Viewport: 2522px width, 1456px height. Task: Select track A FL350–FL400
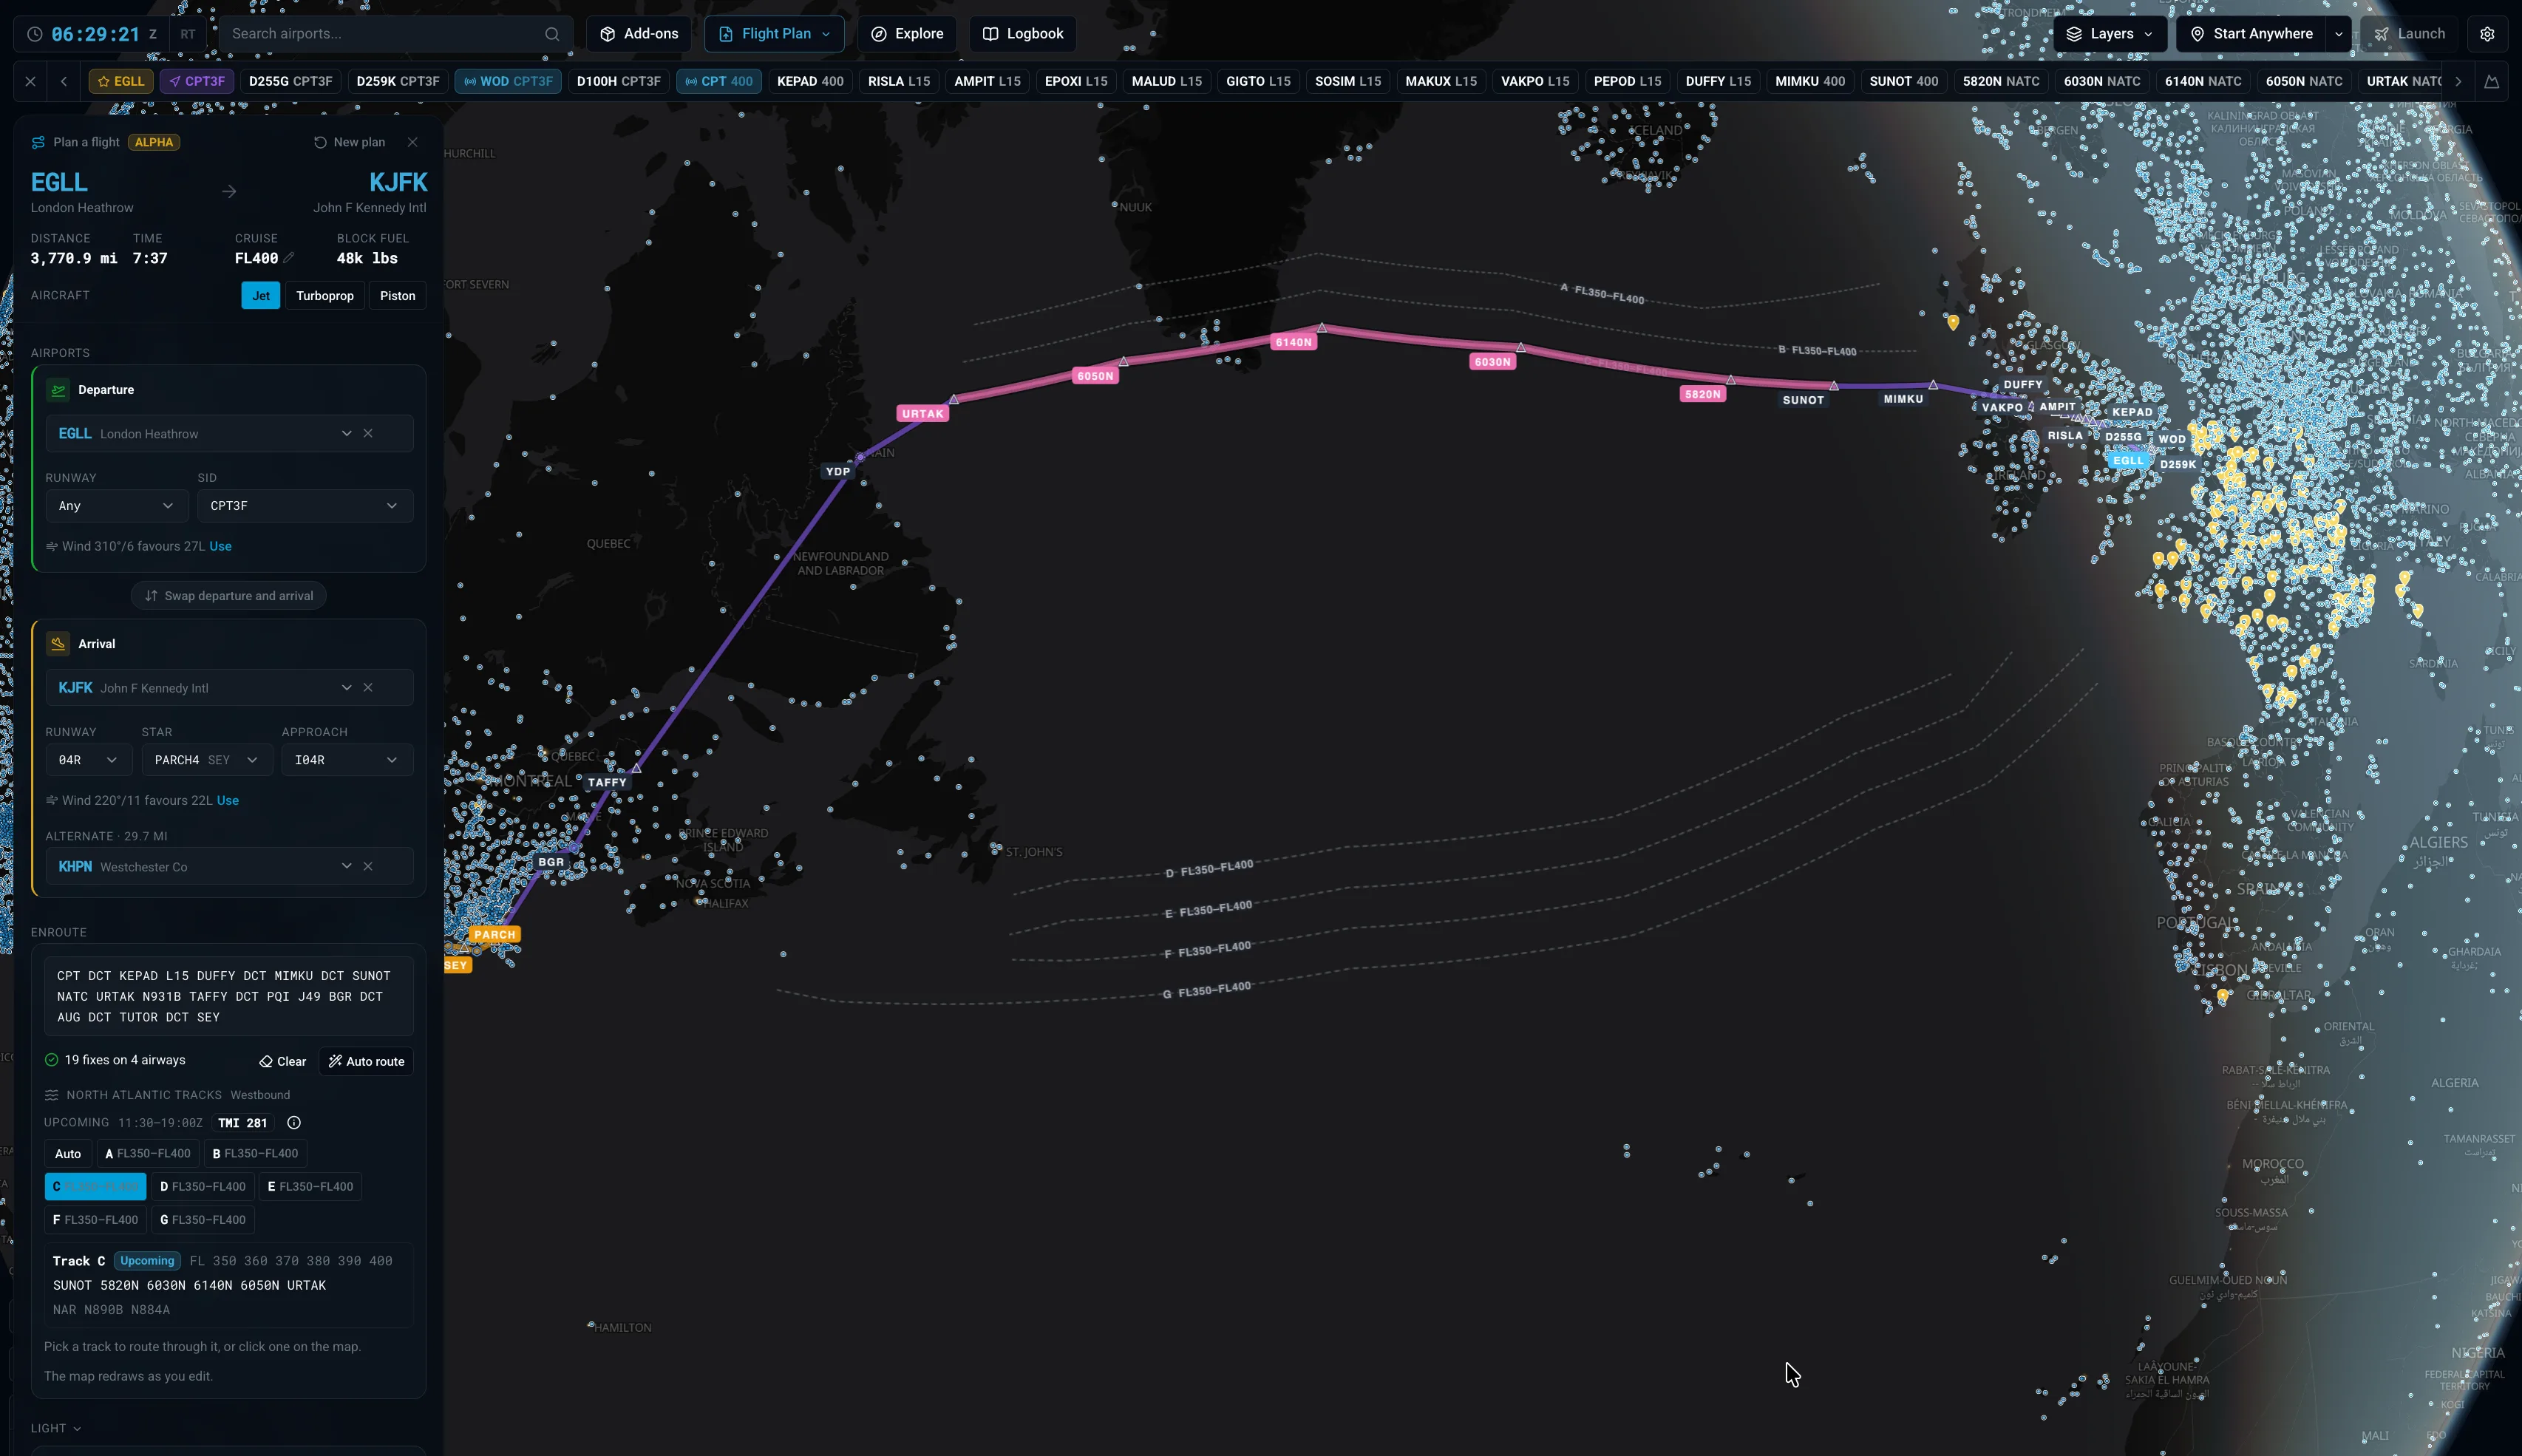pos(148,1154)
